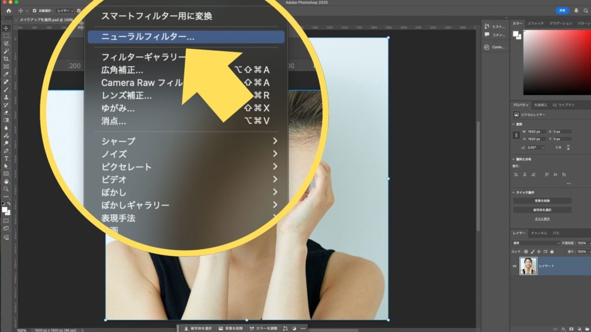Click the notifications bell icon
591x332 pixels.
pyautogui.click(x=576, y=10)
